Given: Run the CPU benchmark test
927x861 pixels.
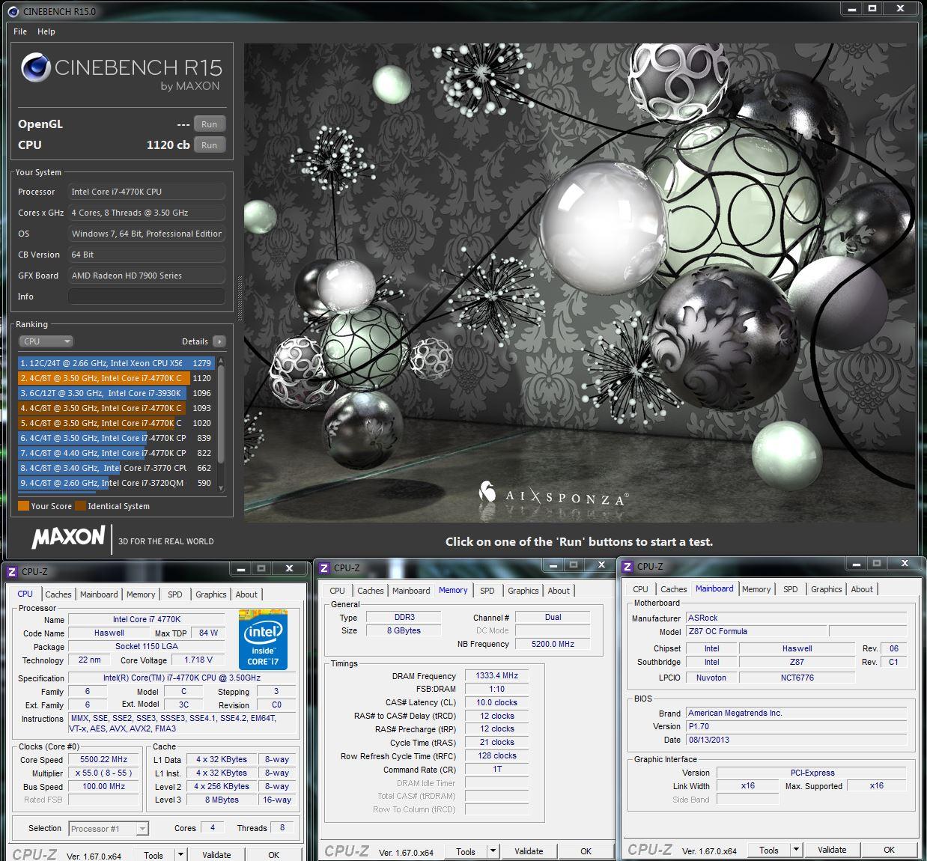Looking at the screenshot, I should point(210,145).
